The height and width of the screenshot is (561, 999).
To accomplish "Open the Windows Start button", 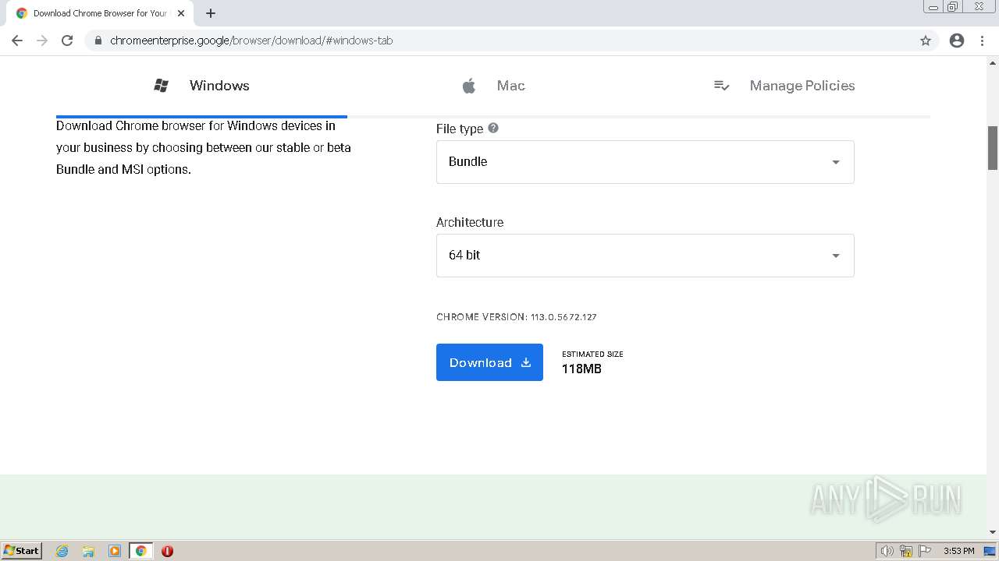I will tap(22, 551).
